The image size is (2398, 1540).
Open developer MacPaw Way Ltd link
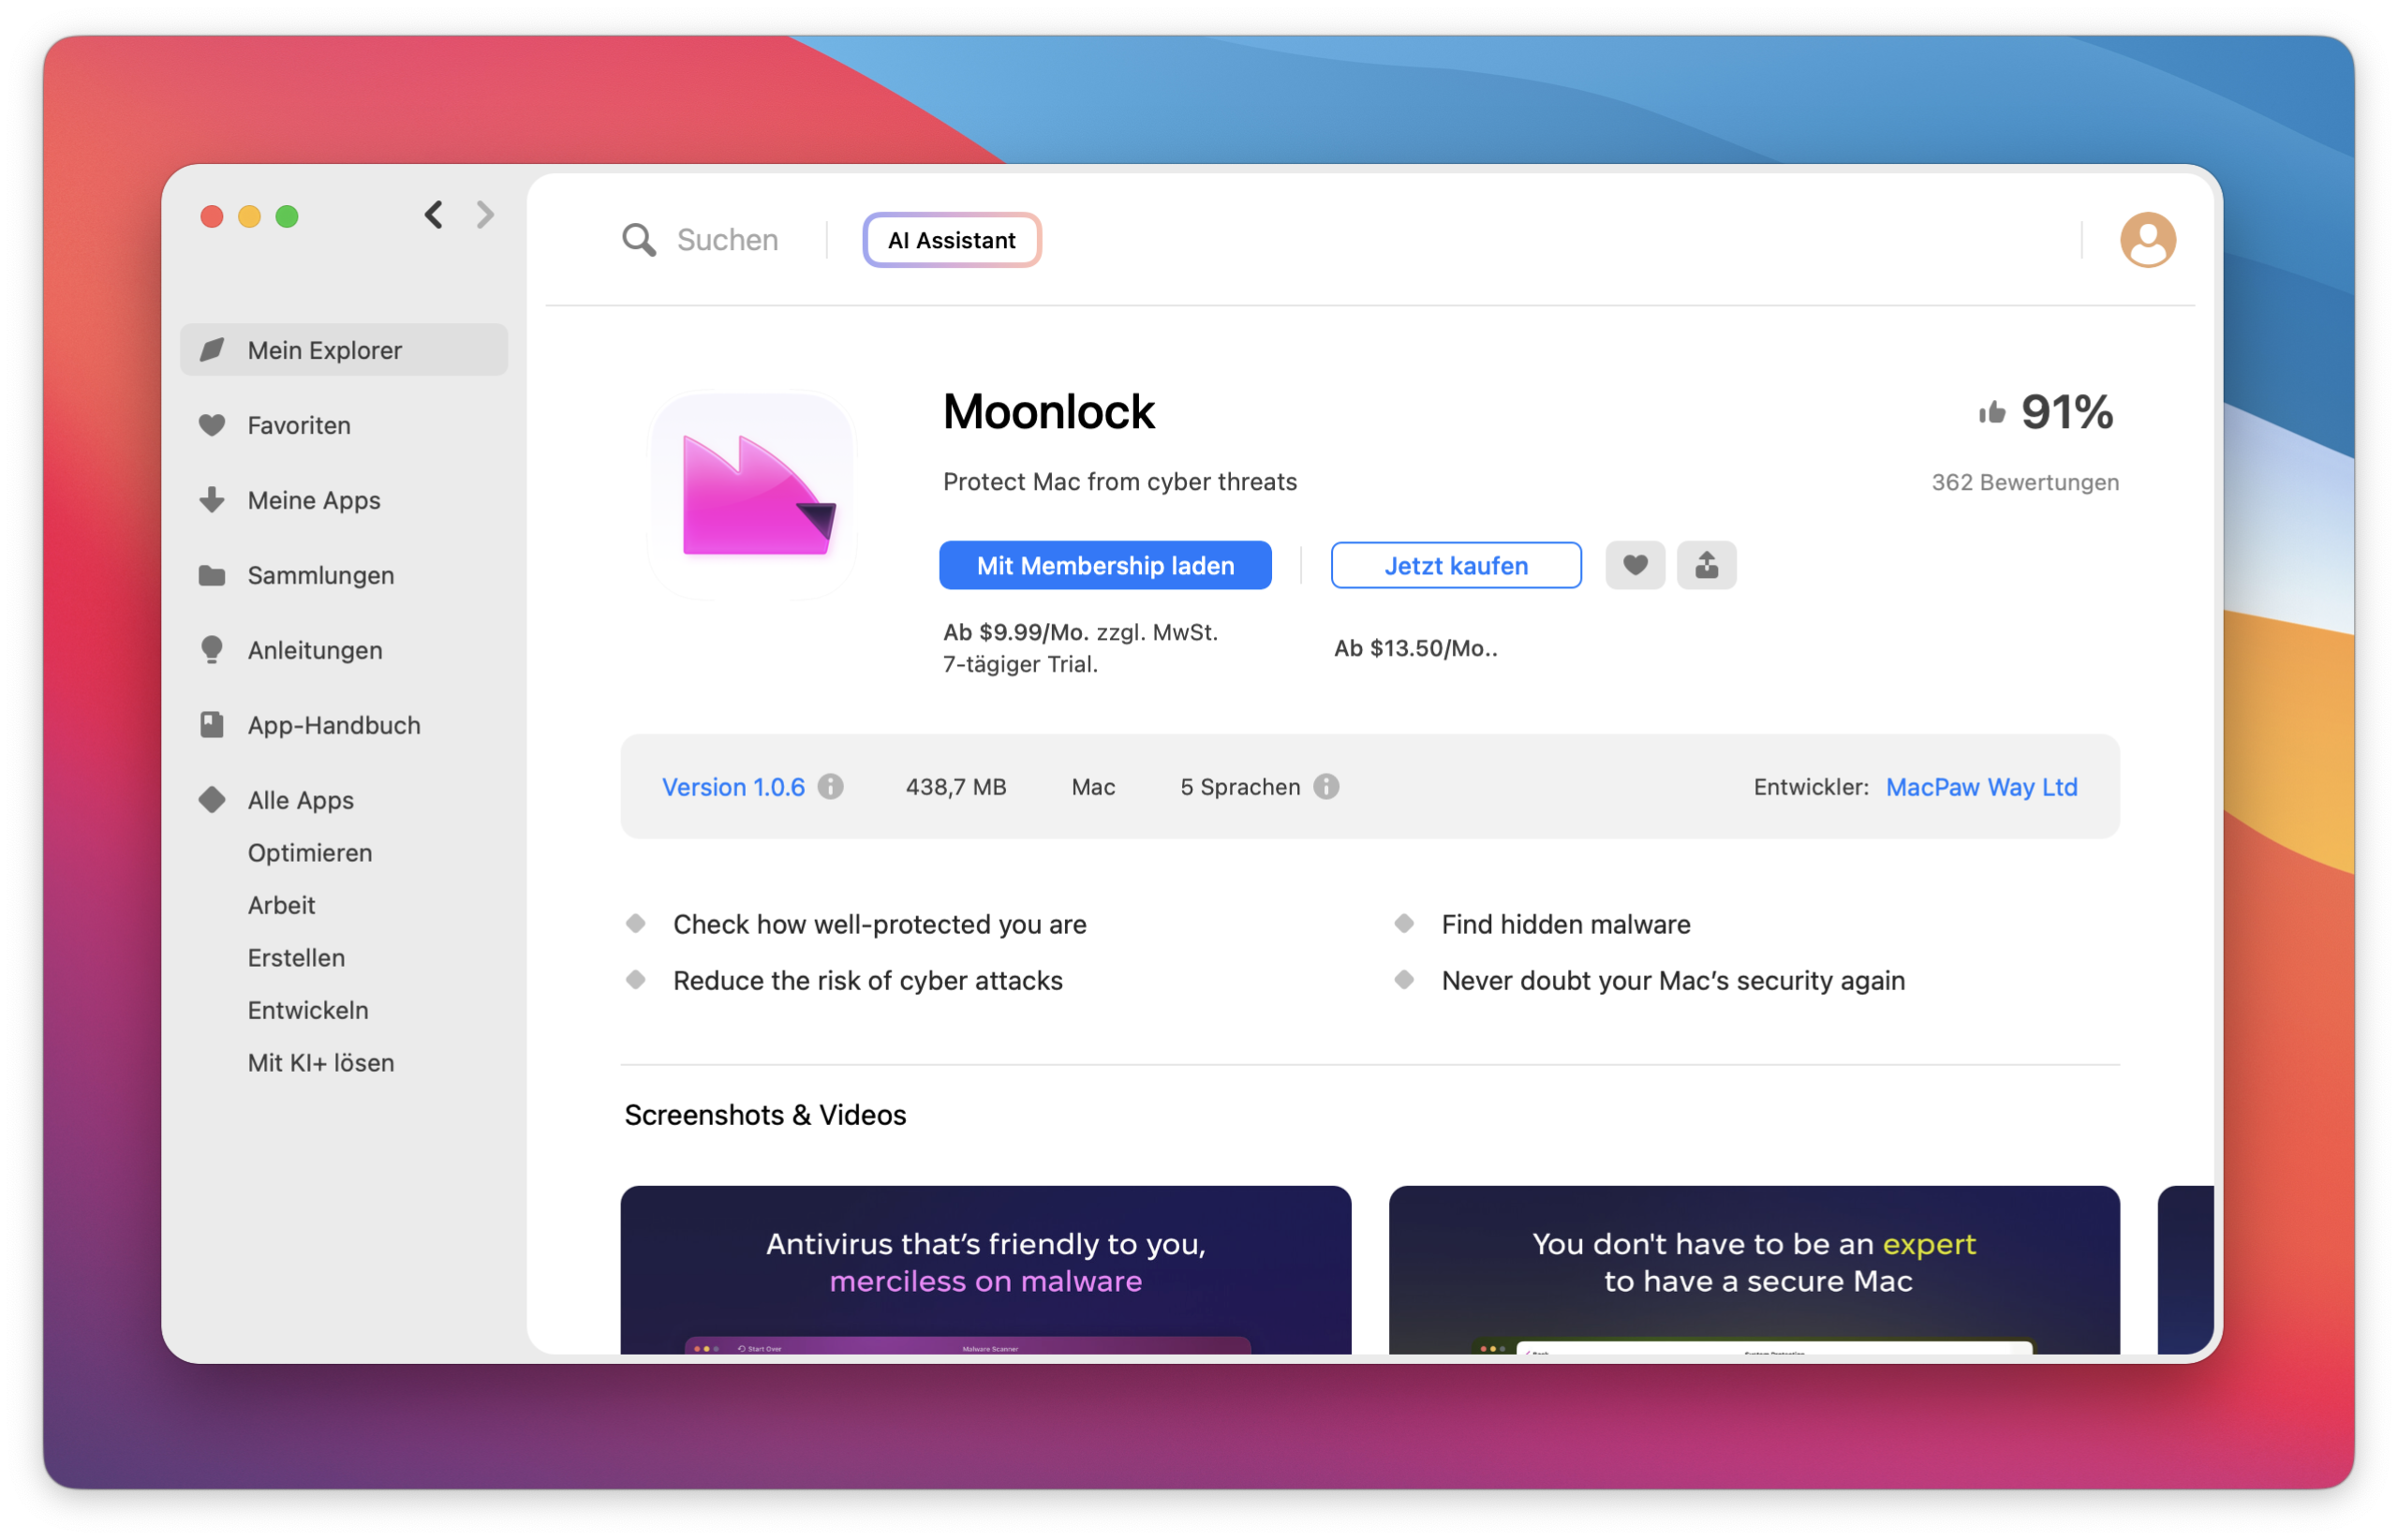click(x=1981, y=787)
